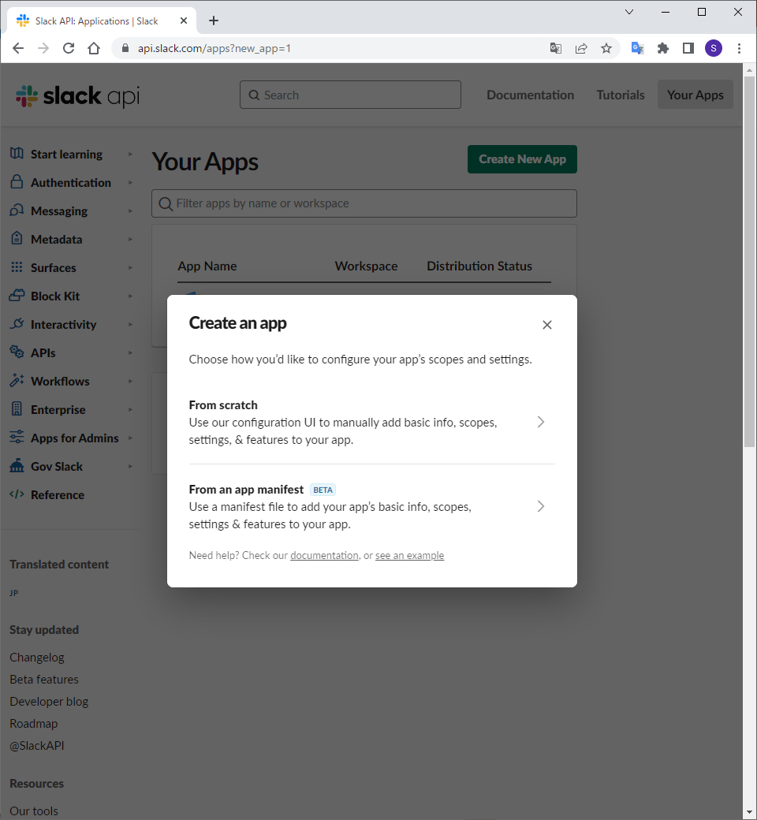Choose the From scratch option arrow
Viewport: 757px width, 820px height.
pos(541,422)
